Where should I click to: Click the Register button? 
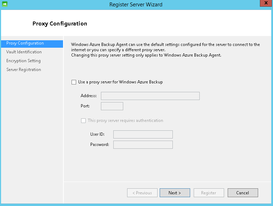(x=209, y=193)
